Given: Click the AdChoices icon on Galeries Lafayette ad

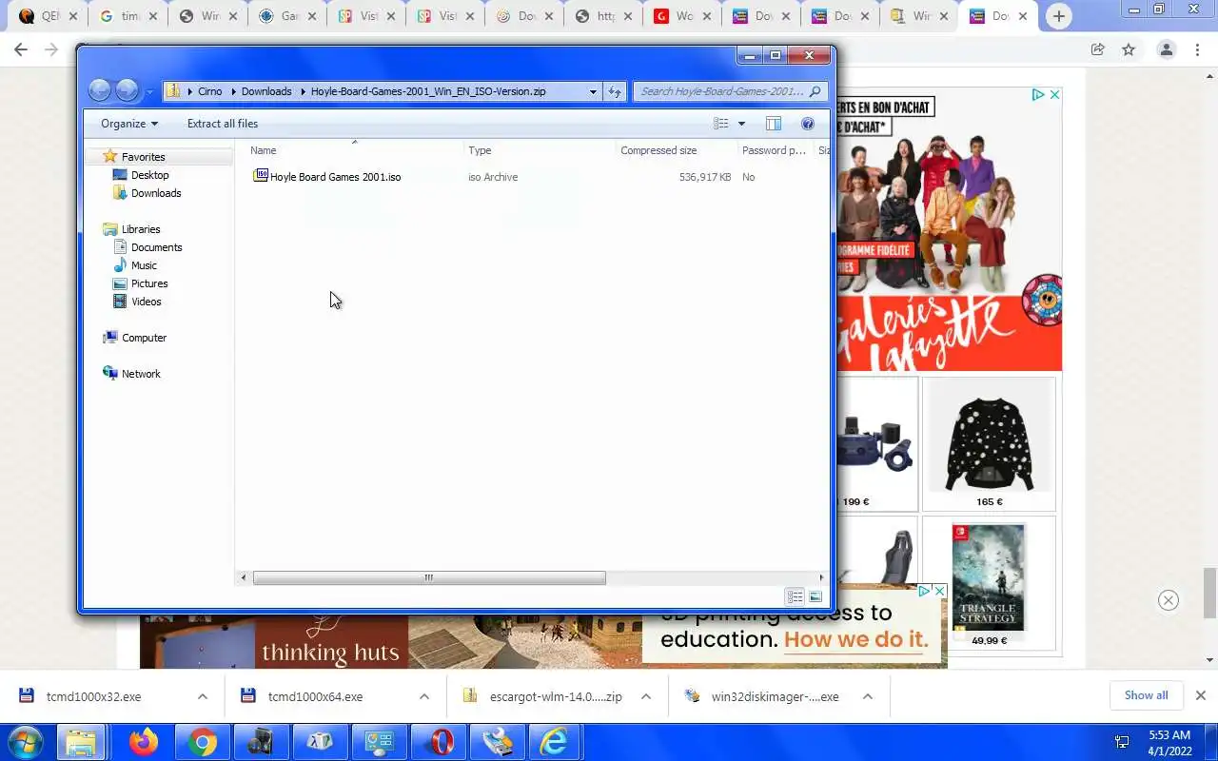Looking at the screenshot, I should click(x=1039, y=94).
